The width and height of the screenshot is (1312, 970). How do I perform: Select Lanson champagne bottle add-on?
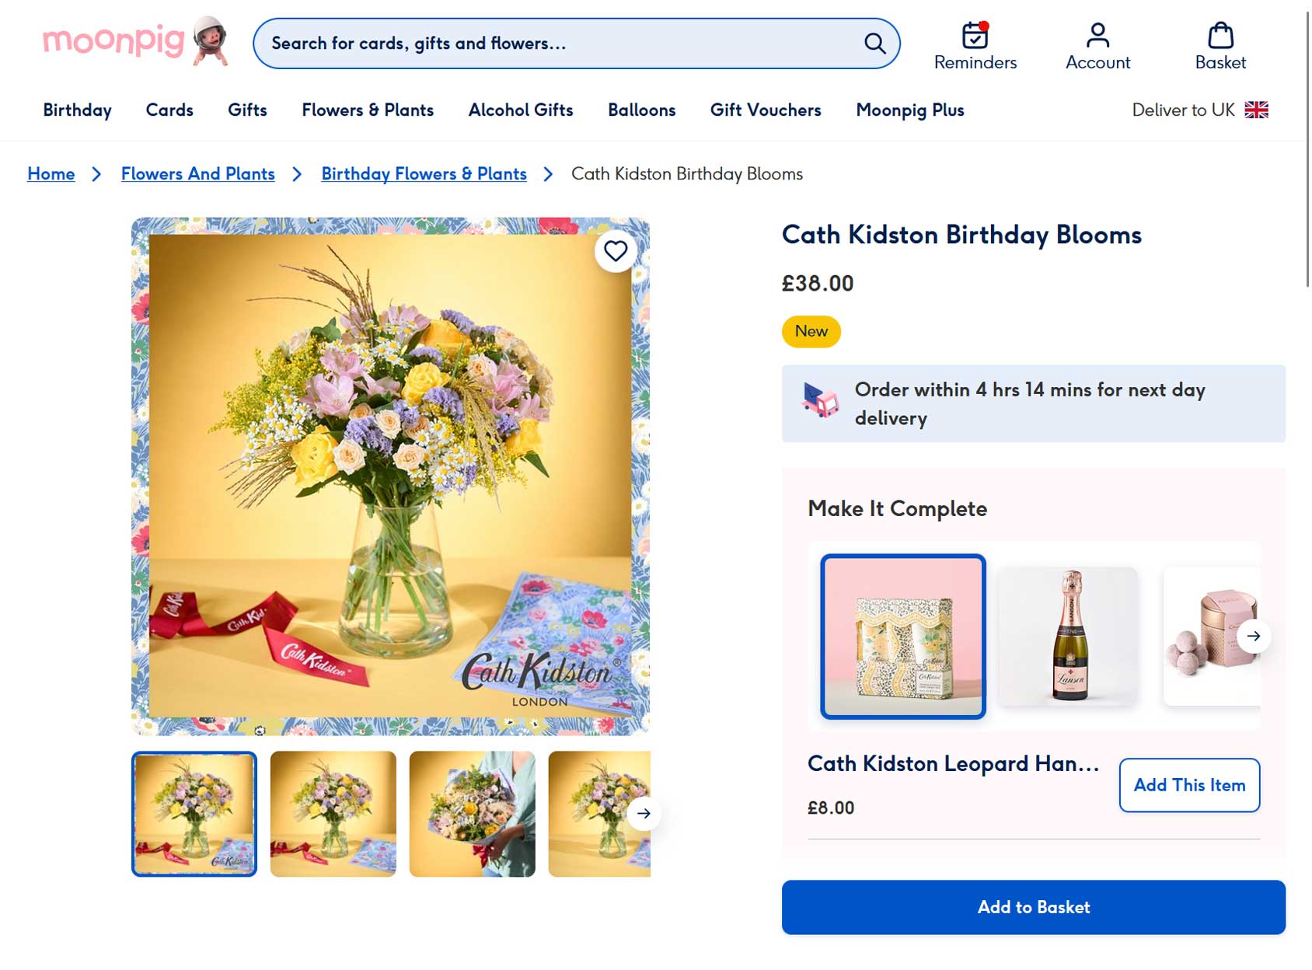tap(1069, 637)
